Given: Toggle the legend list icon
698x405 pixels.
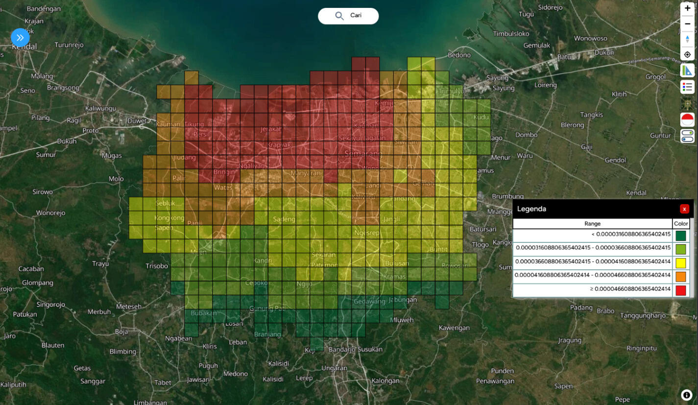Looking at the screenshot, I should (687, 87).
